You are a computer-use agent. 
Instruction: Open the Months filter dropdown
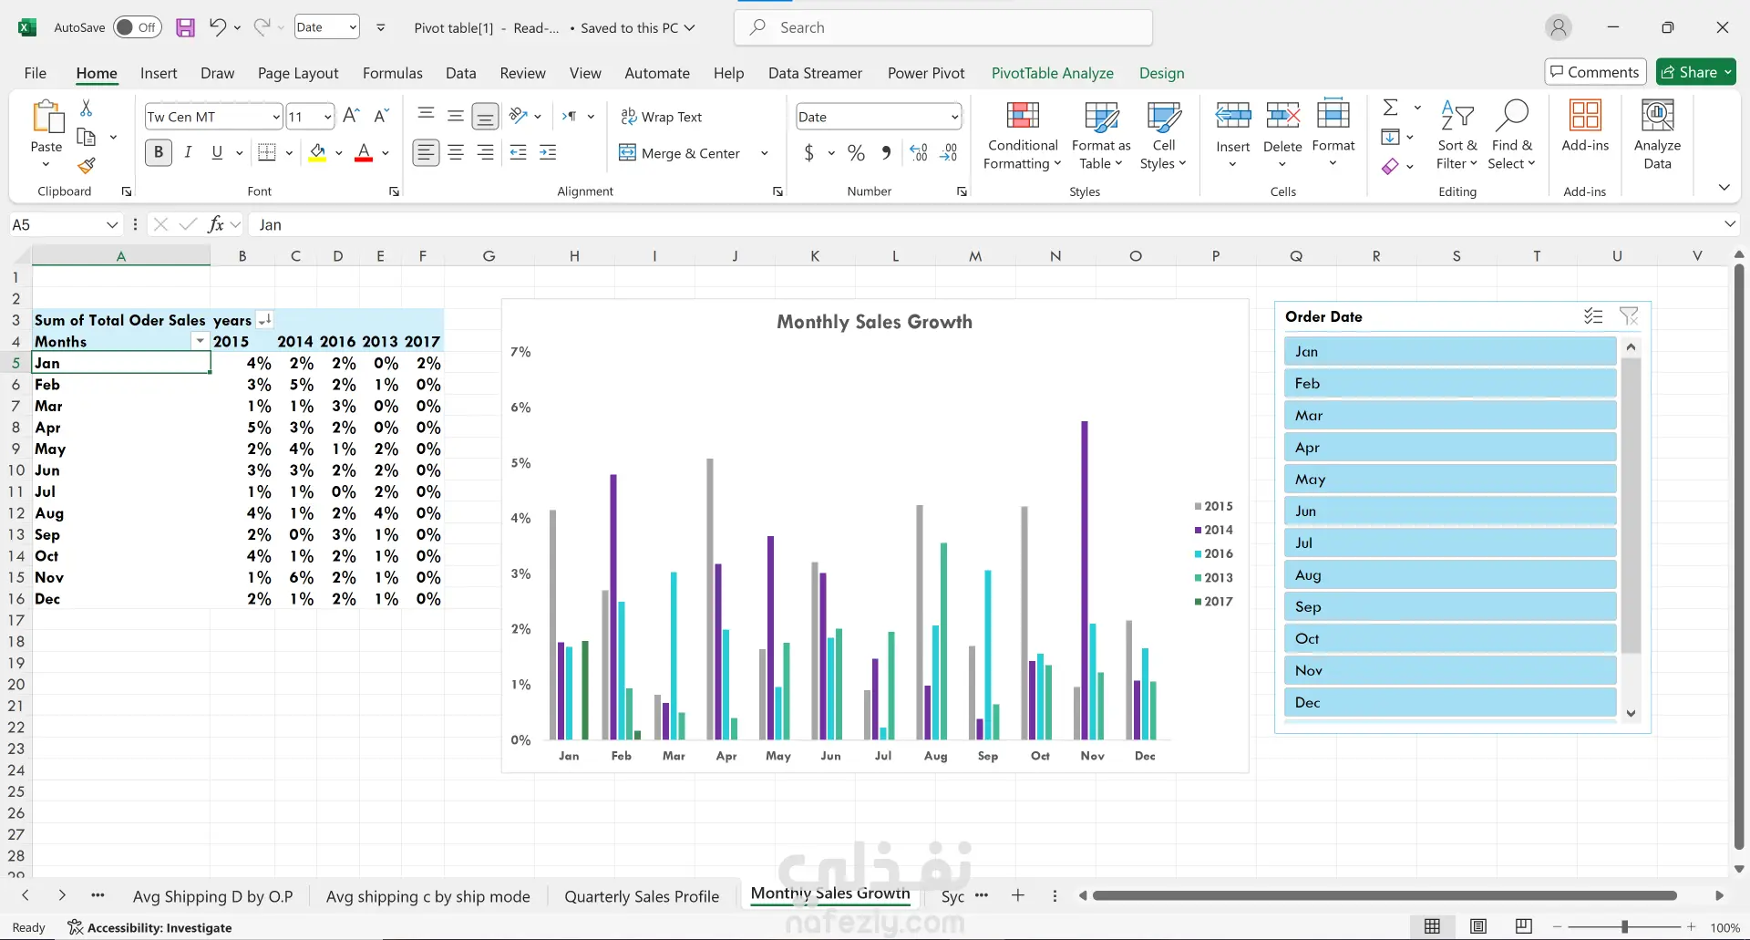point(200,341)
